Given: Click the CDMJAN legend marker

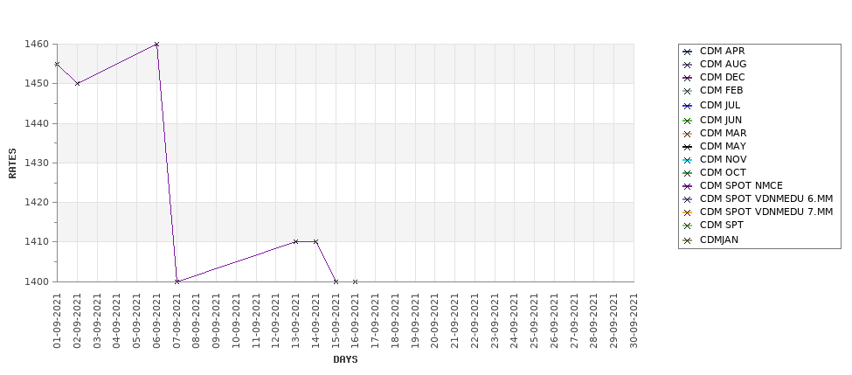Looking at the screenshot, I should pos(688,240).
